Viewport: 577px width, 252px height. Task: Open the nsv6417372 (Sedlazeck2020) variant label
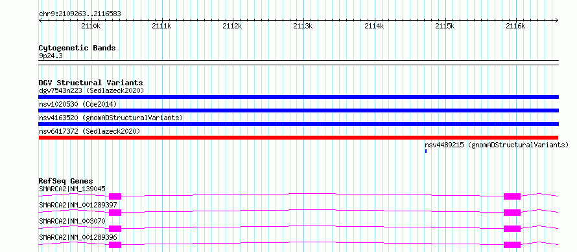(x=89, y=131)
